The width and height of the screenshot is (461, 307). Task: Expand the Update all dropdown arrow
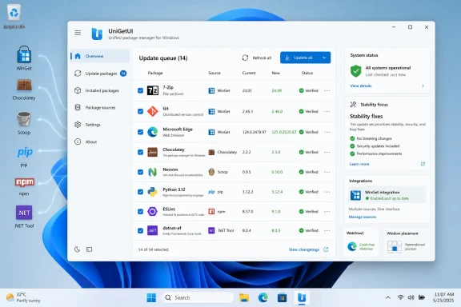(x=324, y=58)
